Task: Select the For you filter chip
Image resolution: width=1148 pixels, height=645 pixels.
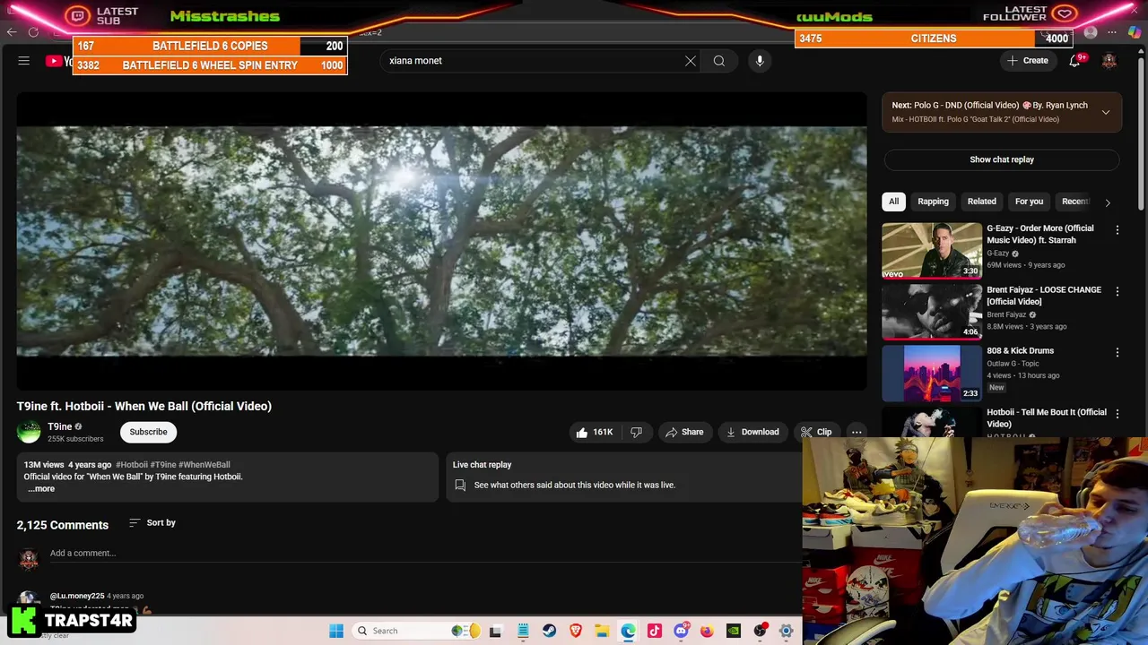Action: tap(1029, 202)
